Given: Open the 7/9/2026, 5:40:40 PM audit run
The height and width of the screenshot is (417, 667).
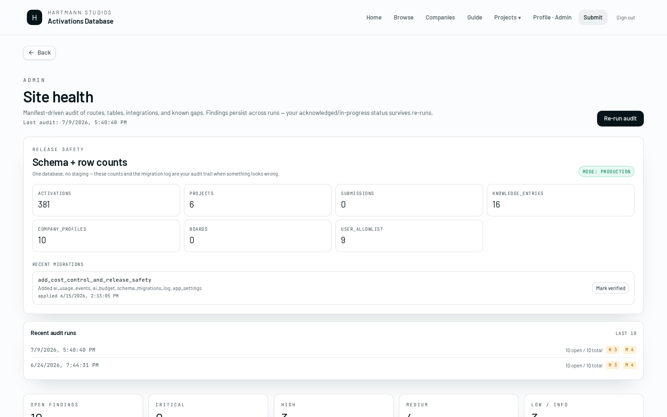Looking at the screenshot, I should (x=333, y=350).
